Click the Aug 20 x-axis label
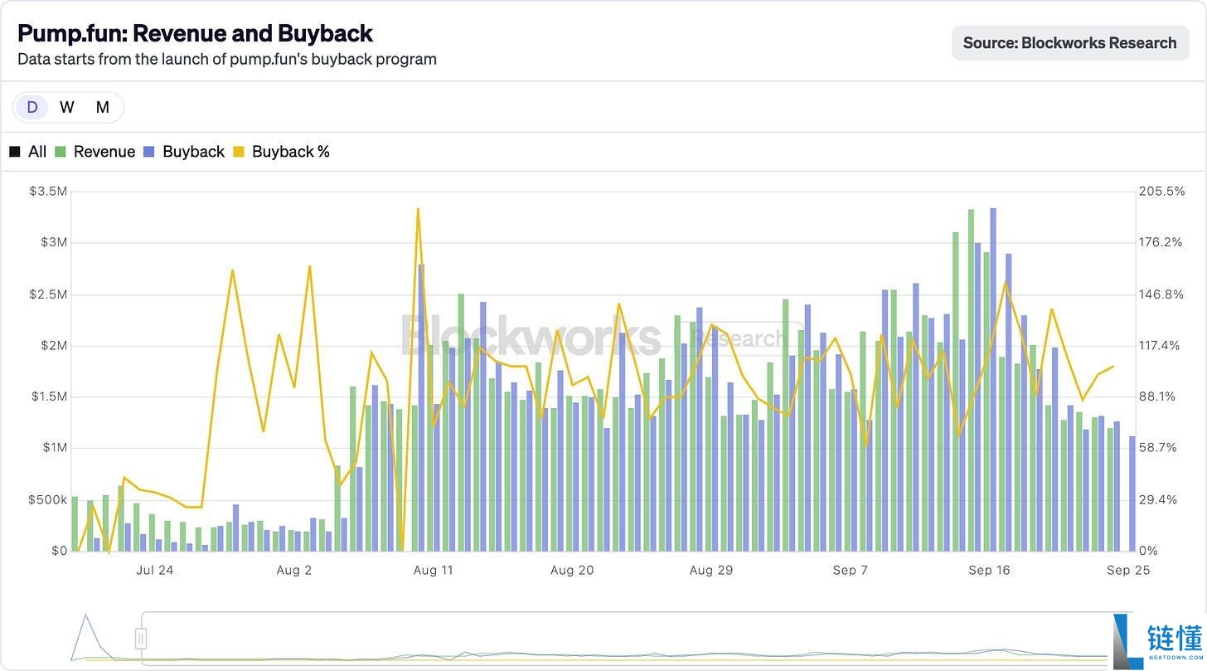This screenshot has height=671, width=1207. (x=572, y=570)
